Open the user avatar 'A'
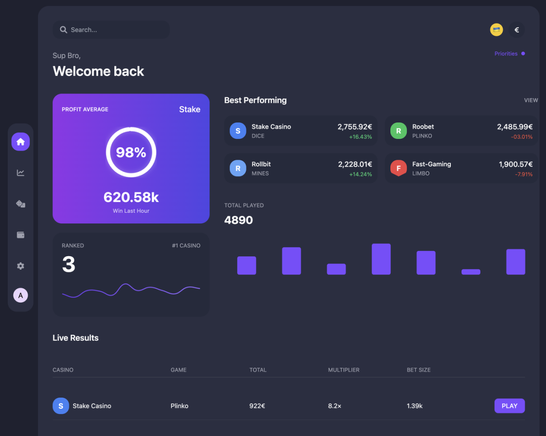The height and width of the screenshot is (436, 546). pyautogui.click(x=21, y=296)
